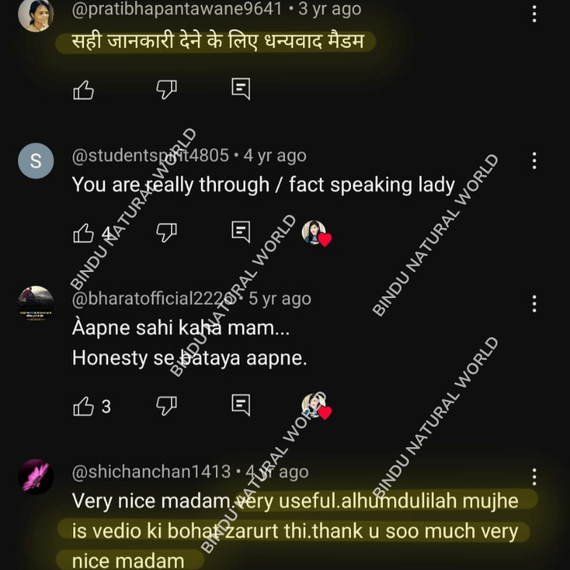Reply to the pratibhapantawane9641 comment
The width and height of the screenshot is (570, 570).
pos(241,89)
